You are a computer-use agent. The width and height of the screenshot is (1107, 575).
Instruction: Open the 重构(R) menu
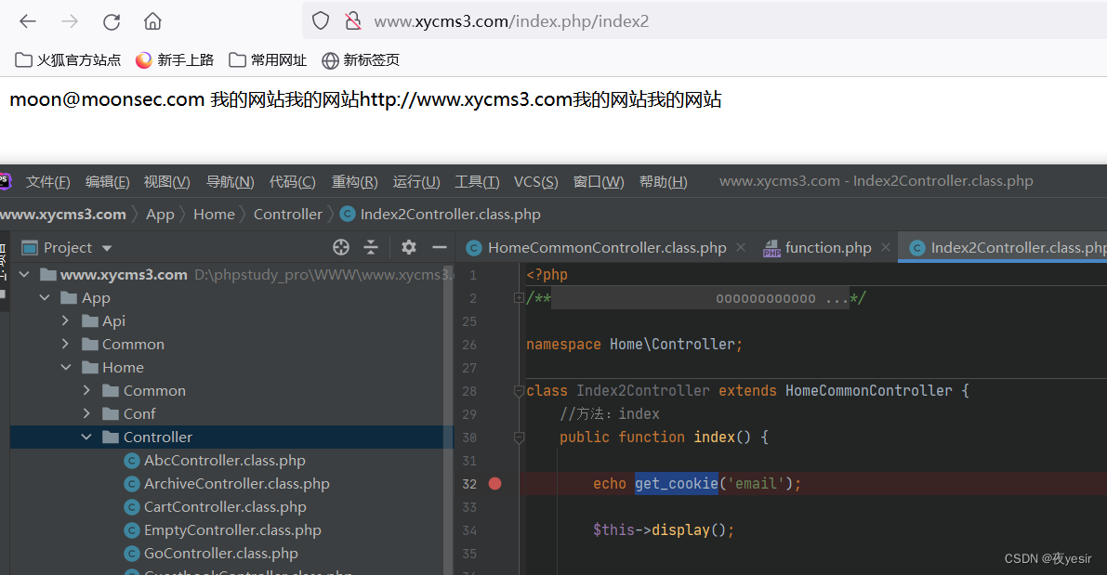(x=354, y=182)
